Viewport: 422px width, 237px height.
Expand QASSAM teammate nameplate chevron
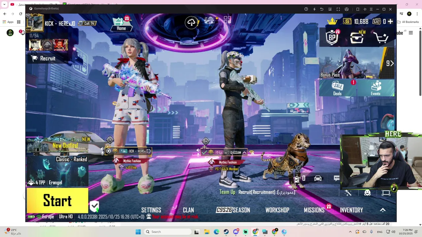pyautogui.click(x=244, y=152)
